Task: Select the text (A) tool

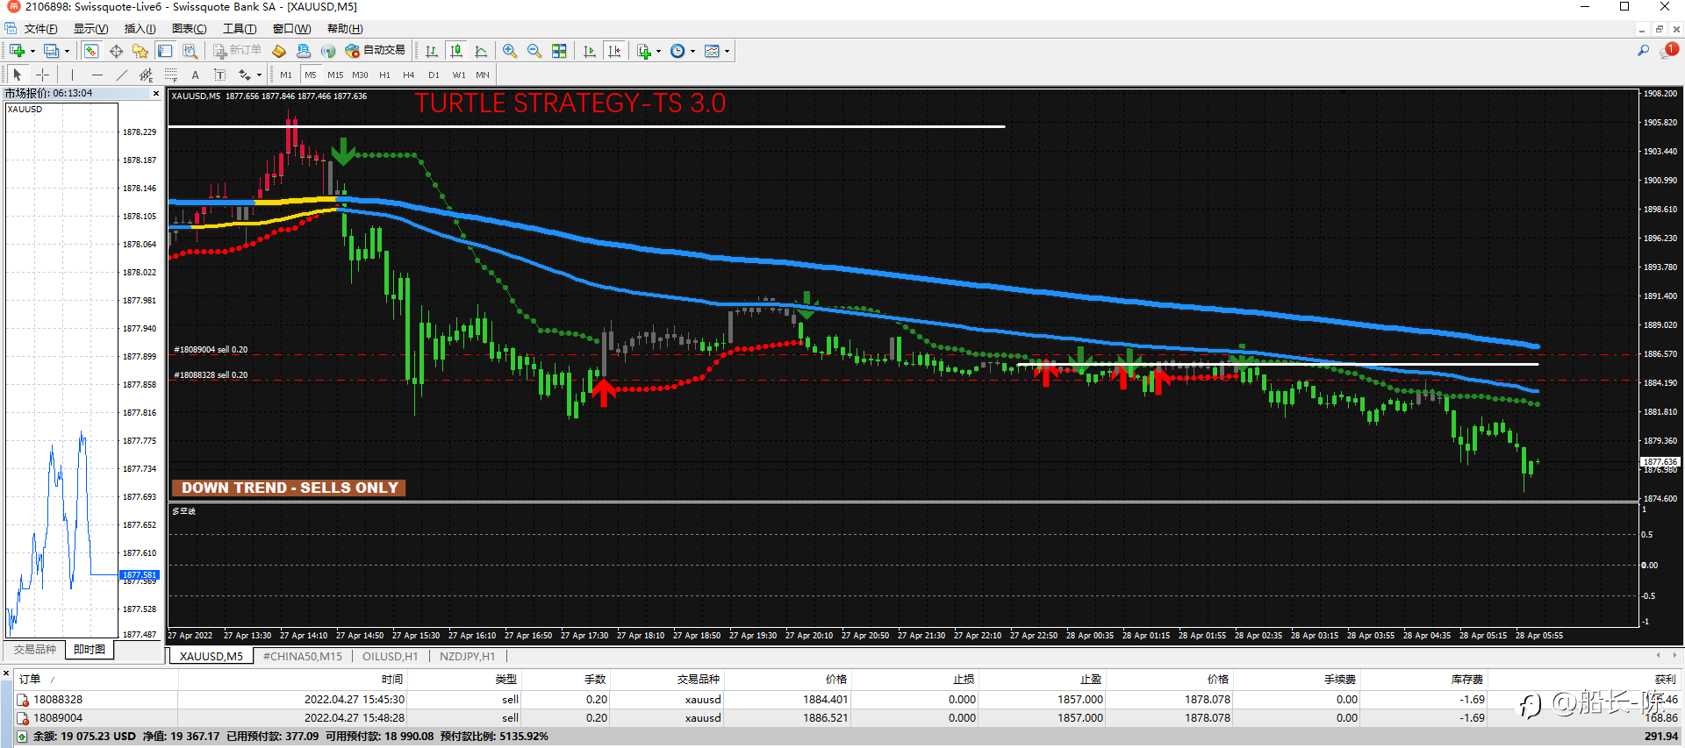Action: coord(195,75)
